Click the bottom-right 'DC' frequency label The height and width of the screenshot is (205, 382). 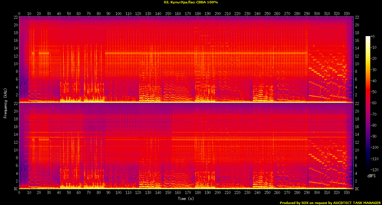tap(357, 189)
